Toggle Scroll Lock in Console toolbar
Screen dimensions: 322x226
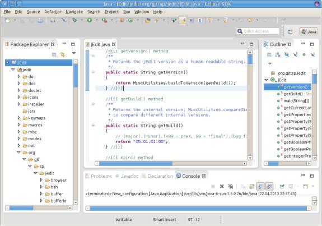[252, 186]
